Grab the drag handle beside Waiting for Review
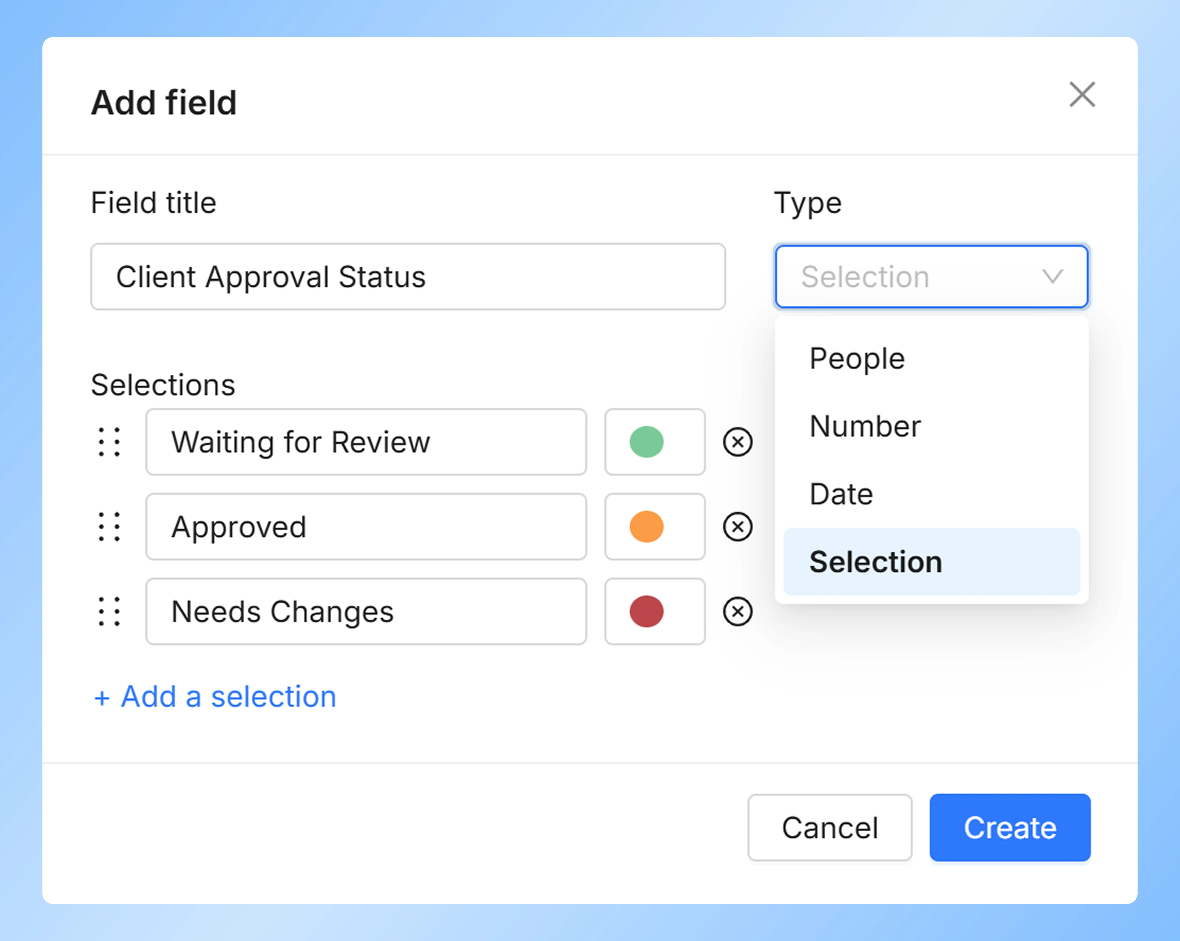 click(109, 442)
